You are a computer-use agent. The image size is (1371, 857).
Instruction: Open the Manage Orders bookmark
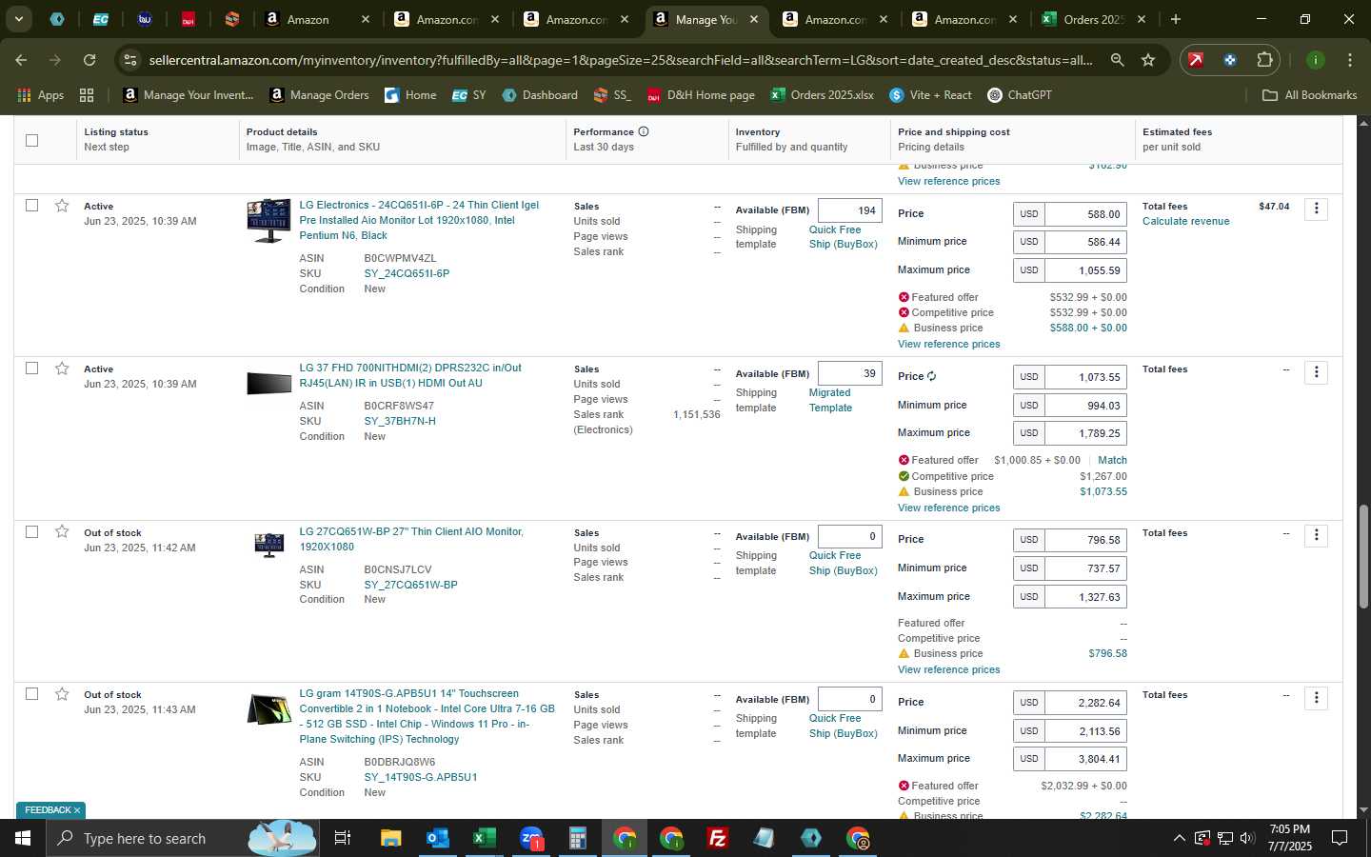(320, 95)
